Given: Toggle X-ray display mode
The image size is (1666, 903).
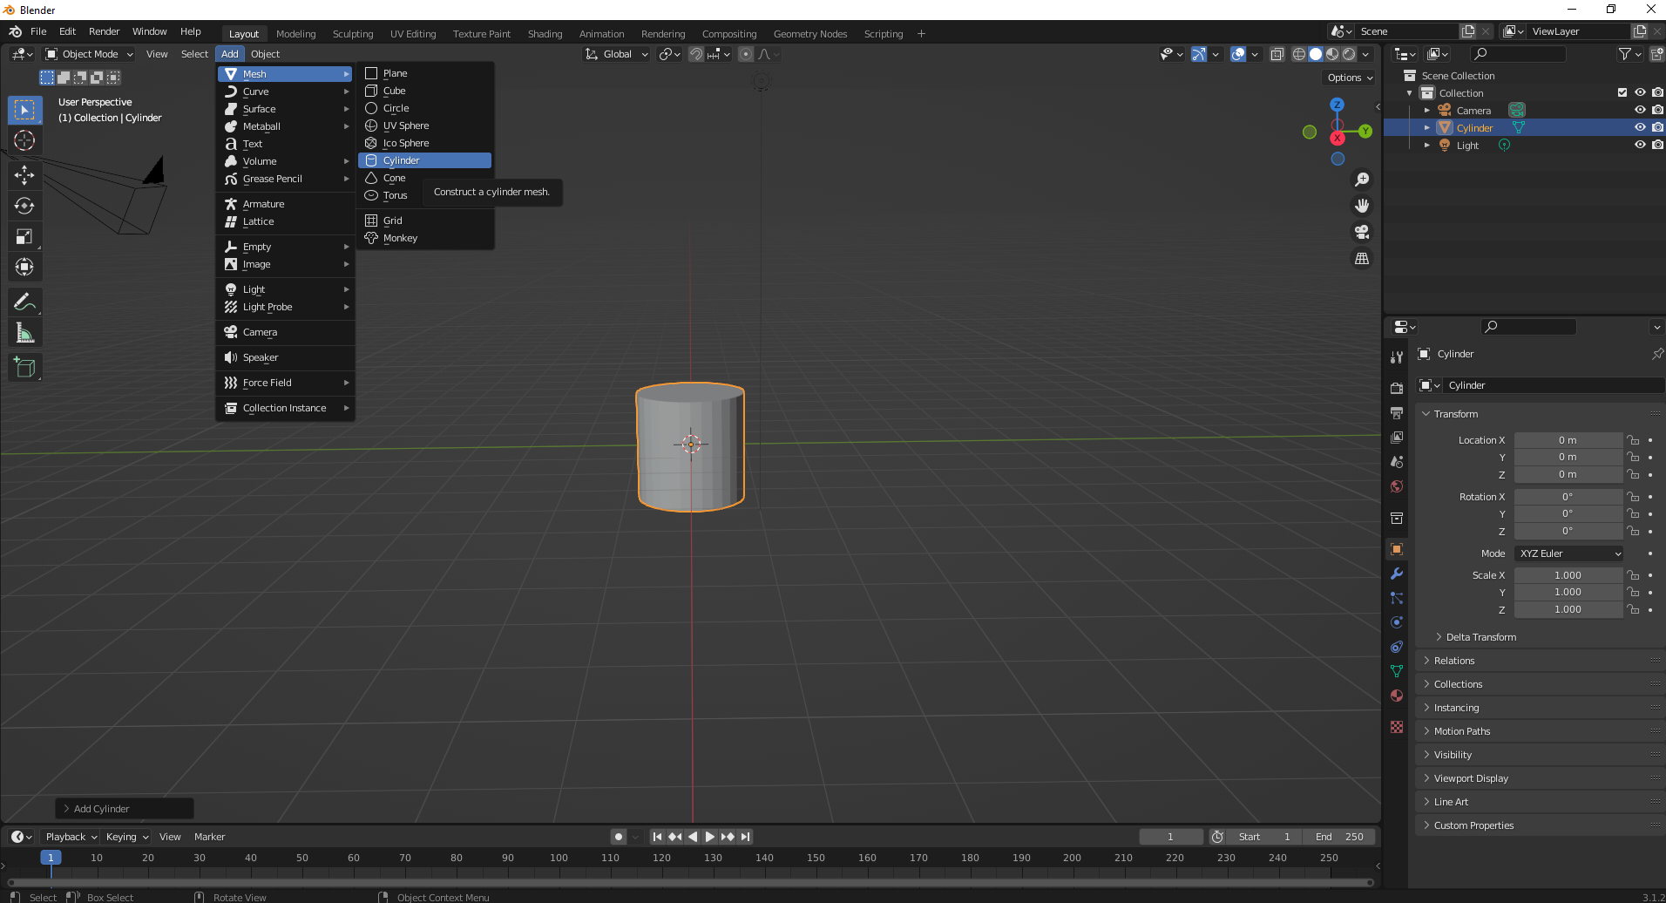Looking at the screenshot, I should tap(1277, 54).
